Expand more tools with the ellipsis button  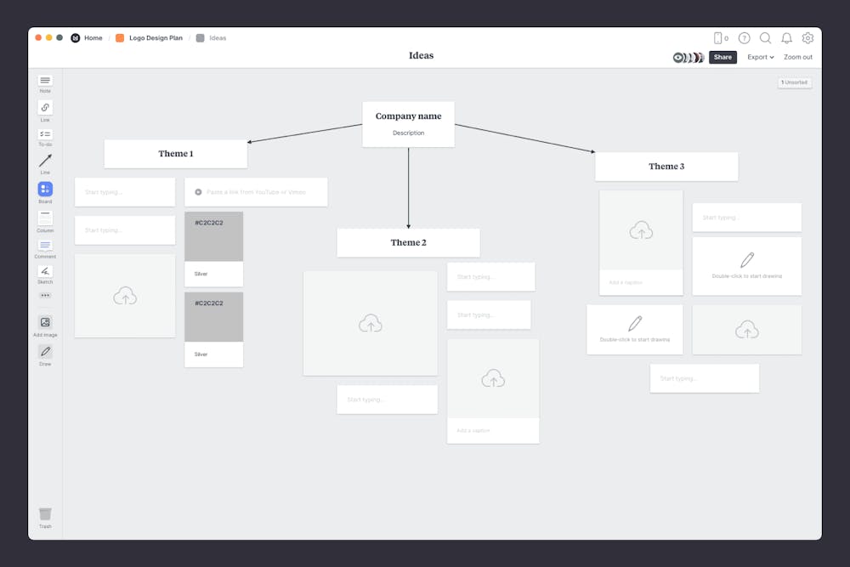tap(45, 295)
